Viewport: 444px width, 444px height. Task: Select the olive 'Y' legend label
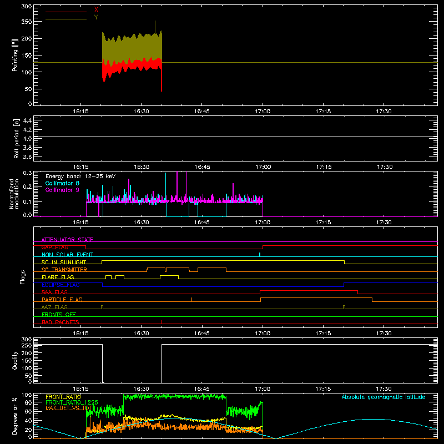[96, 17]
